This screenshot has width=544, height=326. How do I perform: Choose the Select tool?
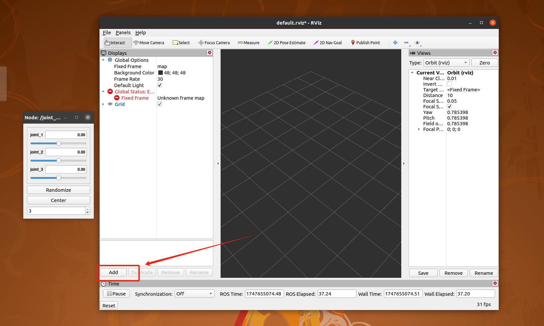click(x=181, y=43)
